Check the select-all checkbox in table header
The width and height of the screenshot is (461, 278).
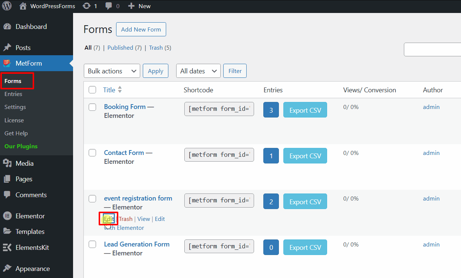tap(92, 90)
